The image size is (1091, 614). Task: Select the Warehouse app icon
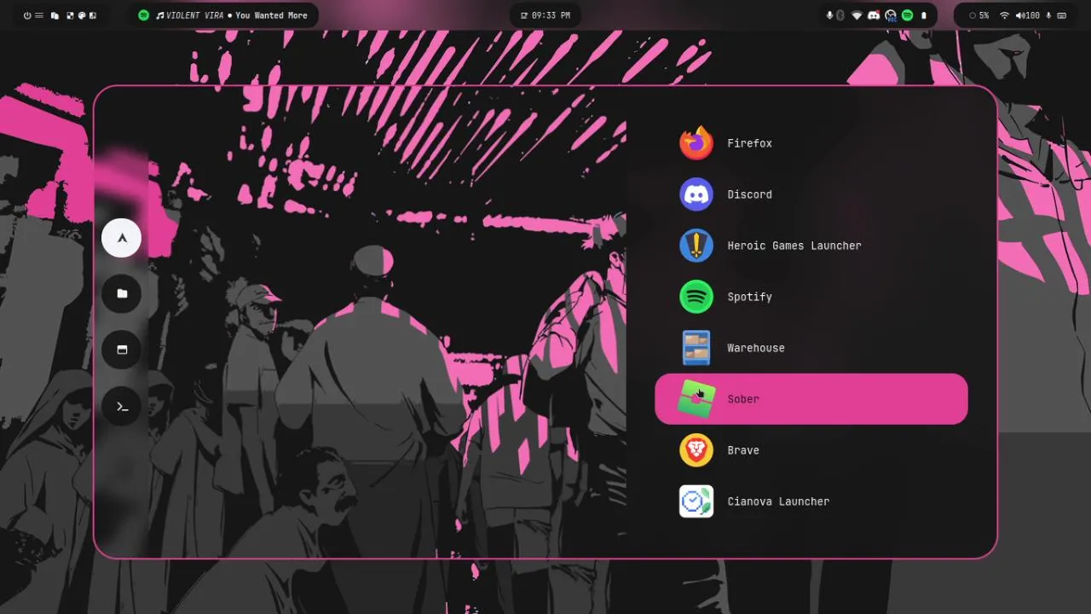pyautogui.click(x=696, y=348)
